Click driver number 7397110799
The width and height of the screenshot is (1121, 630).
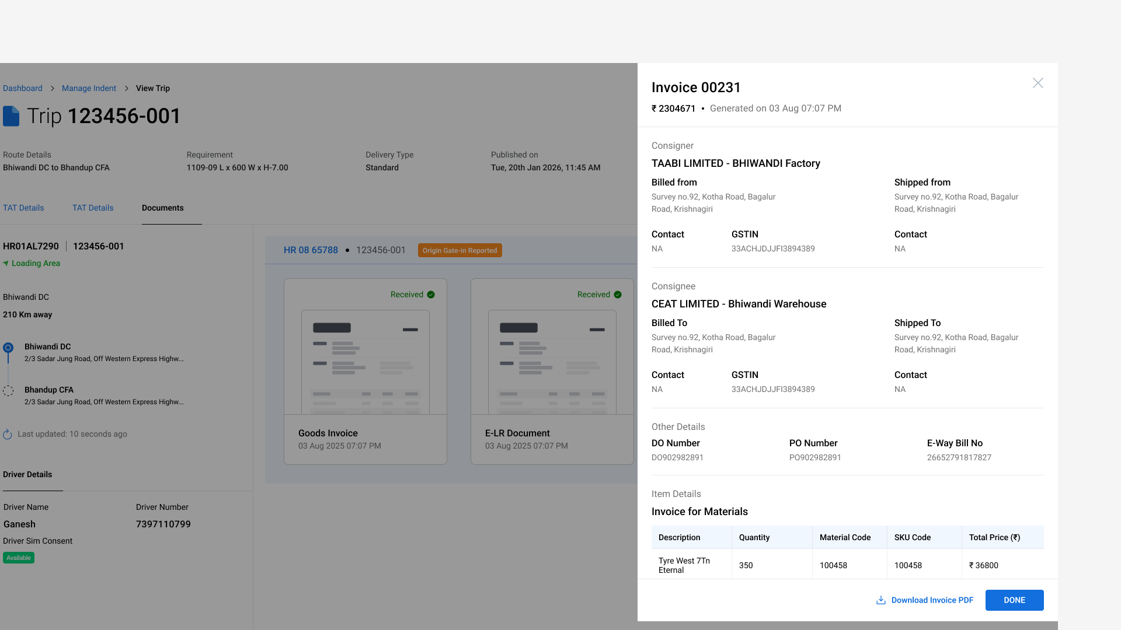point(163,524)
